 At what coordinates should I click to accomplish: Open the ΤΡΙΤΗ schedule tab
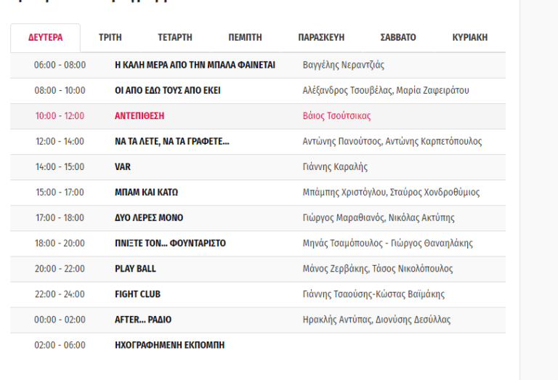pyautogui.click(x=110, y=38)
